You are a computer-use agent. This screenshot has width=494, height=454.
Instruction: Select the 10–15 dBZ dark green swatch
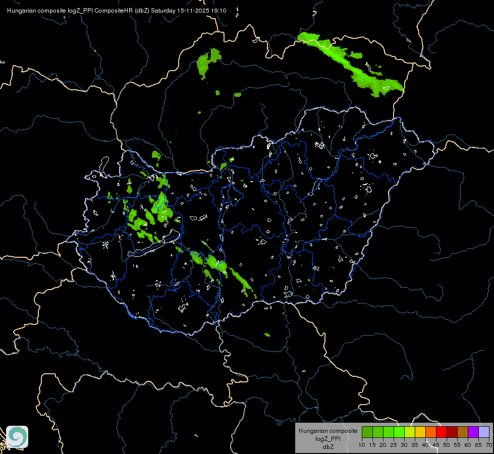(367, 432)
